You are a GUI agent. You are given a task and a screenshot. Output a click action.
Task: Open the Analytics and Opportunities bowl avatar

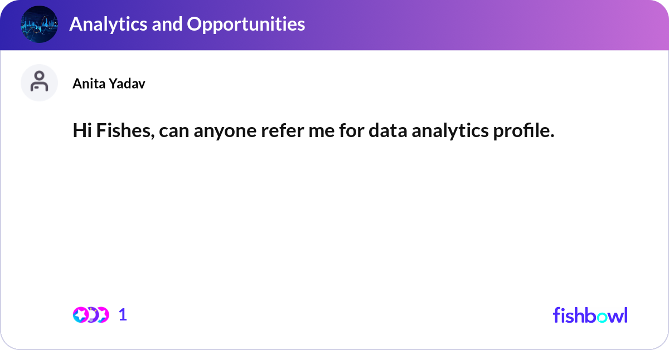(x=39, y=25)
